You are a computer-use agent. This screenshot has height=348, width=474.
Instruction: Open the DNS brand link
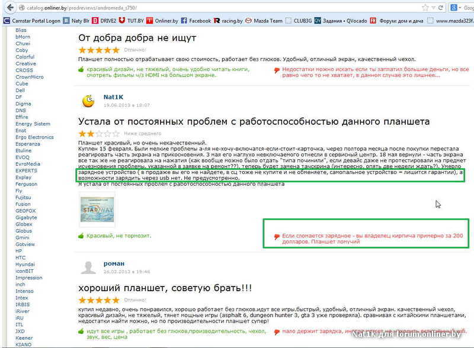tap(21, 111)
